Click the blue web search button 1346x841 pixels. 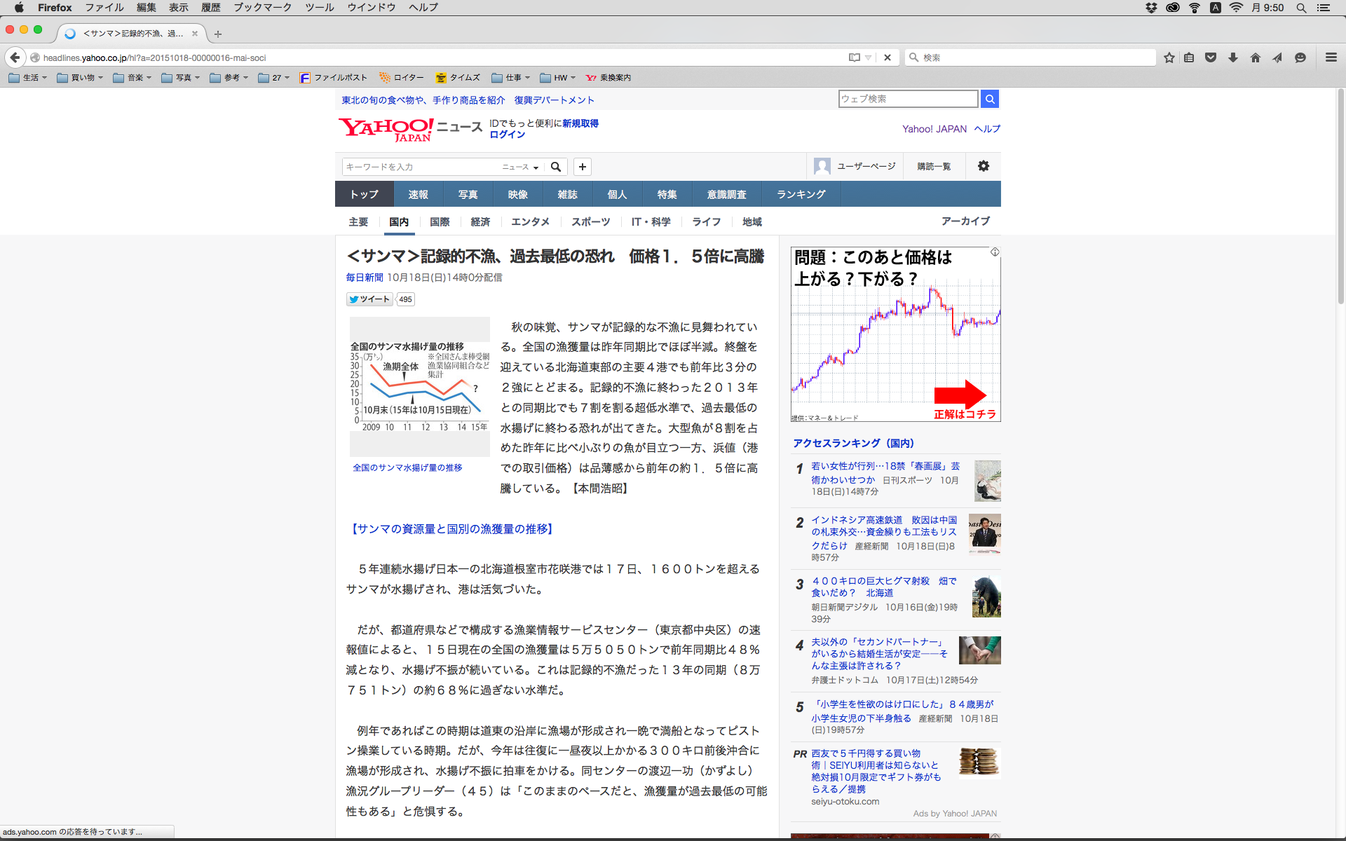(x=990, y=99)
